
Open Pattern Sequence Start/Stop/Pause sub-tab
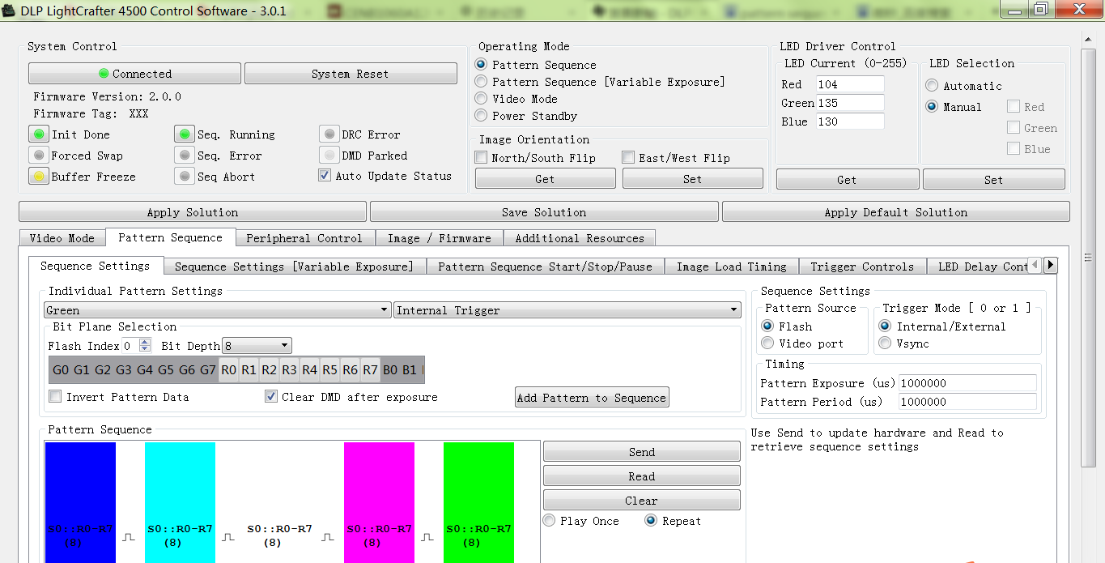coord(545,267)
